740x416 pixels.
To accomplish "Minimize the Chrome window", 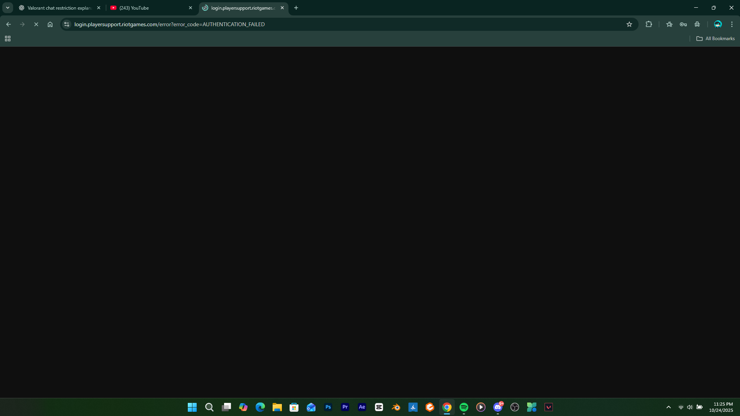I will [696, 8].
